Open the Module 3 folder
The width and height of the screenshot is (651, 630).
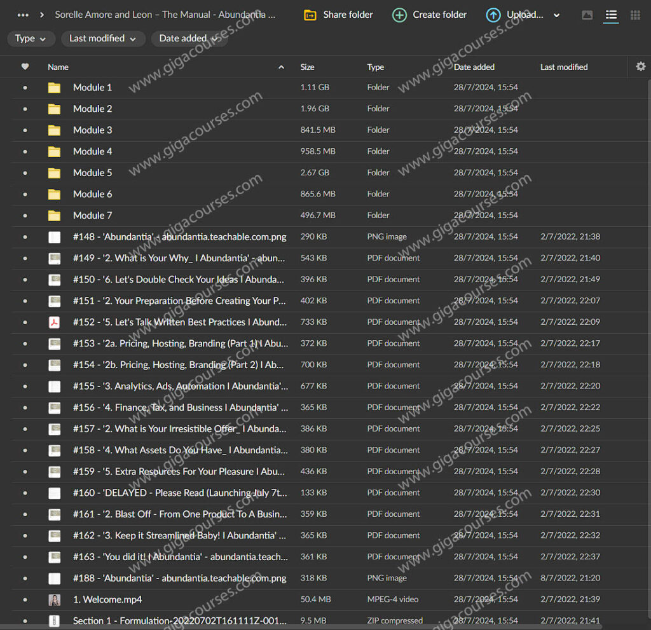click(92, 130)
